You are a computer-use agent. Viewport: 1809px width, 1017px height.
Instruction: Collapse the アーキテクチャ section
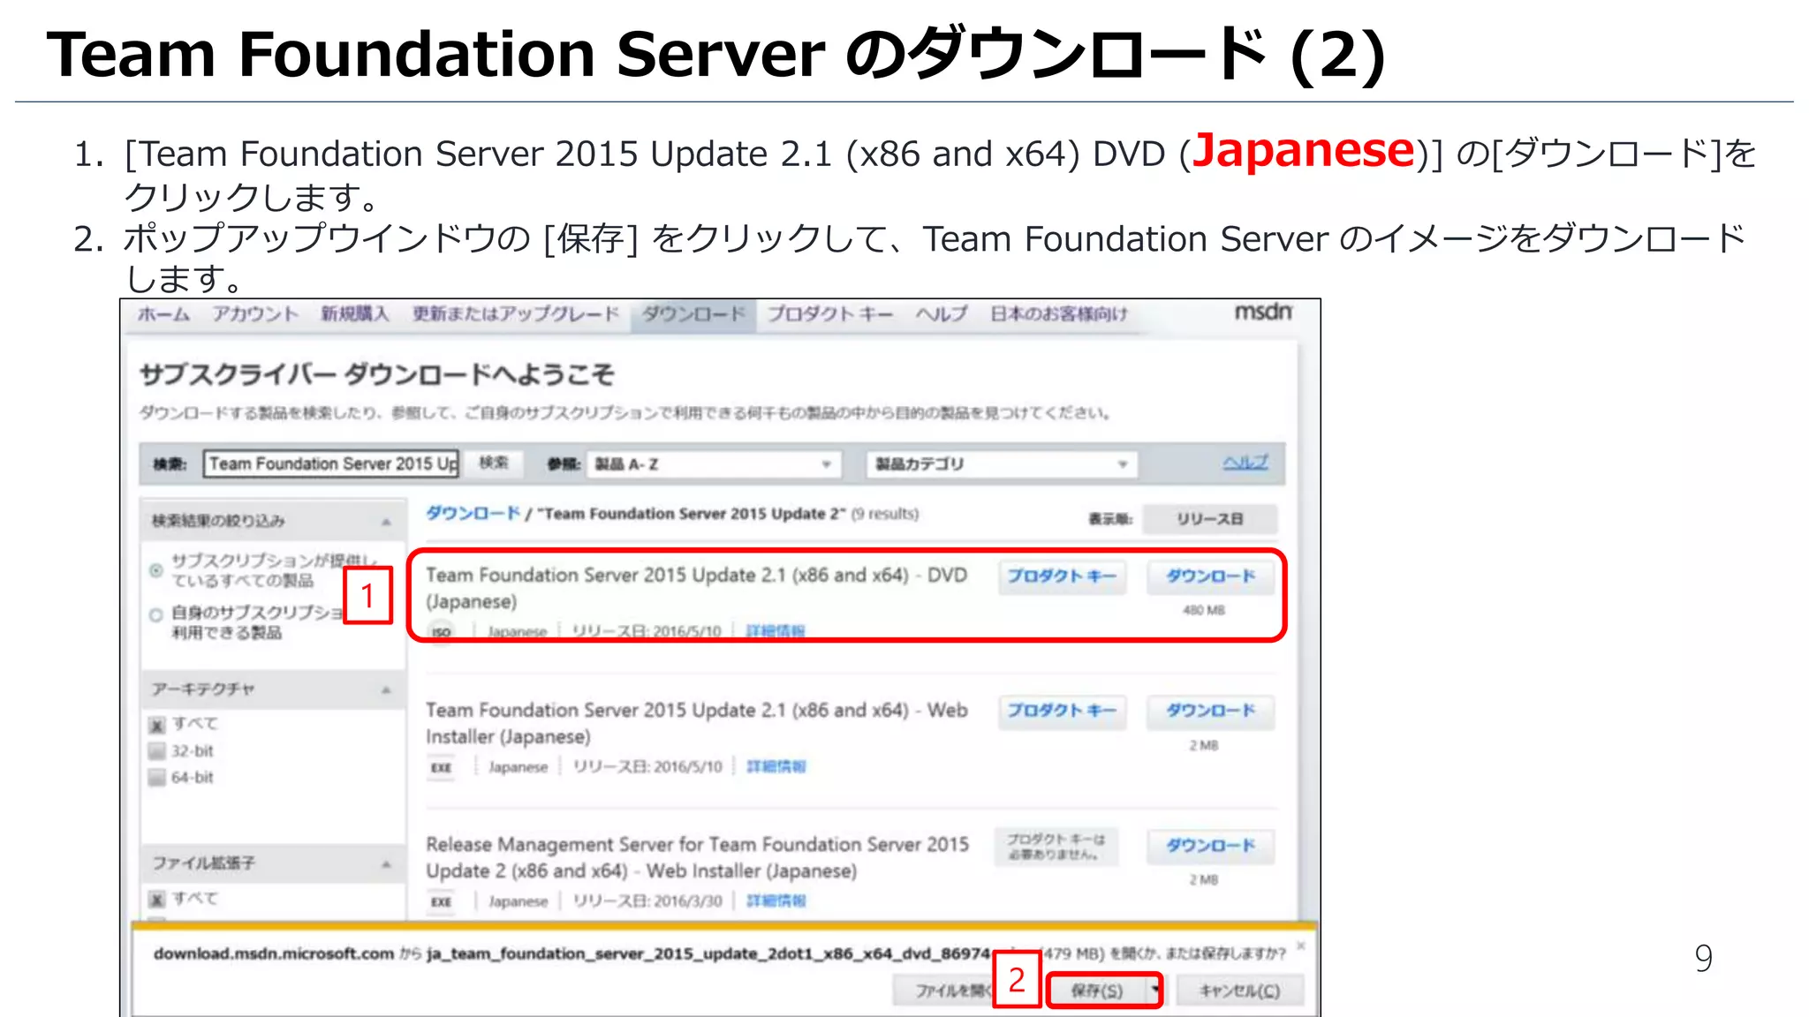386,689
